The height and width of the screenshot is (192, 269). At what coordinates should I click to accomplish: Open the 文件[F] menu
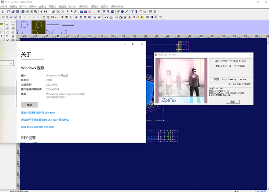click(x=3, y=7)
